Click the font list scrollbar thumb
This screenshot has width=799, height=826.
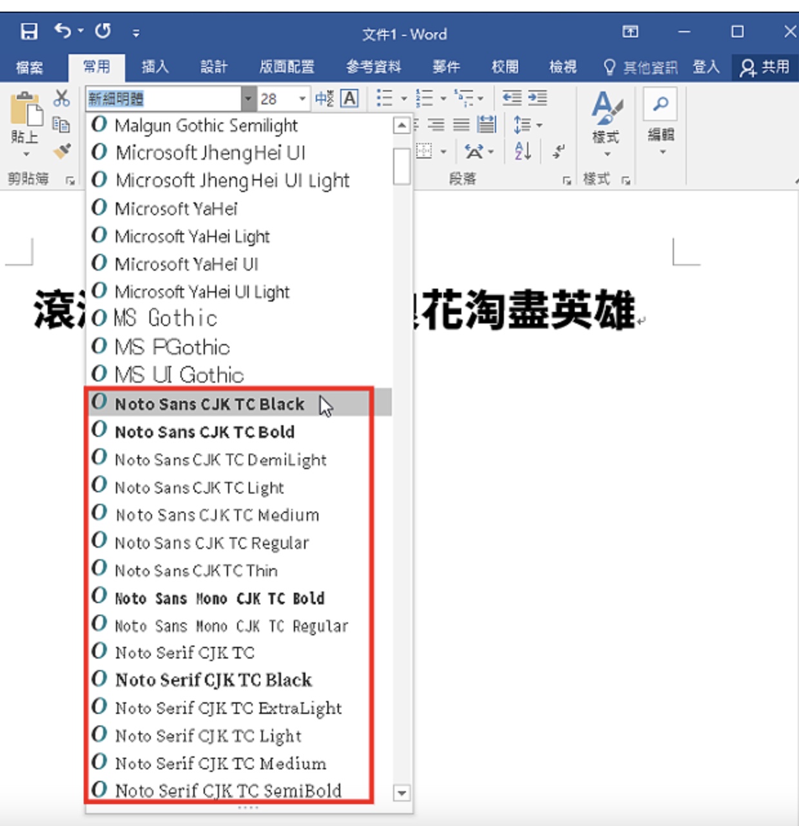click(x=401, y=166)
